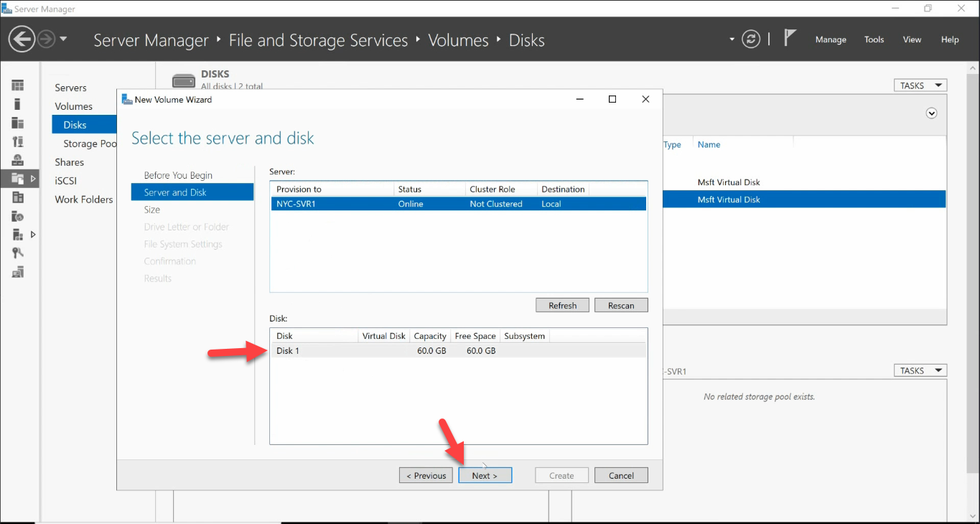Screen dimensions: 980x524
Task: Open All Servers two-tower sidebar icon
Action: click(18, 123)
